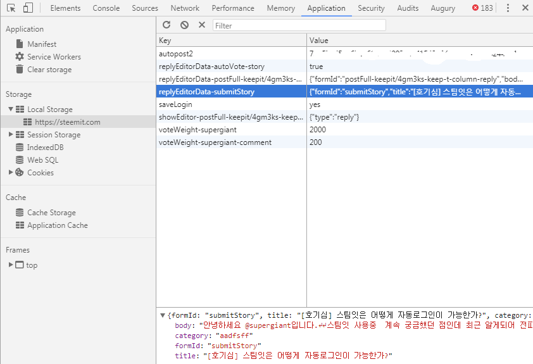Collapse the Local Storage arrow

[x=11, y=109]
